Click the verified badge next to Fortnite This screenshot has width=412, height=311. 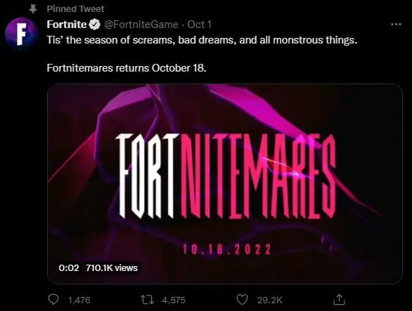(x=95, y=25)
